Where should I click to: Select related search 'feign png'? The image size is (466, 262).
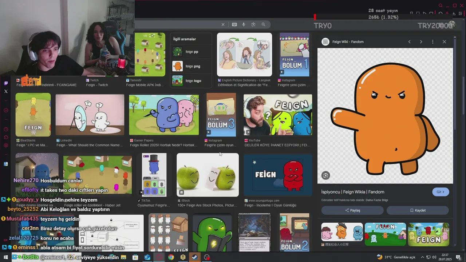coord(191,66)
